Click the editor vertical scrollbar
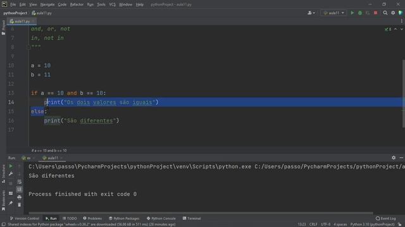The image size is (405, 227). pyautogui.click(x=404, y=93)
